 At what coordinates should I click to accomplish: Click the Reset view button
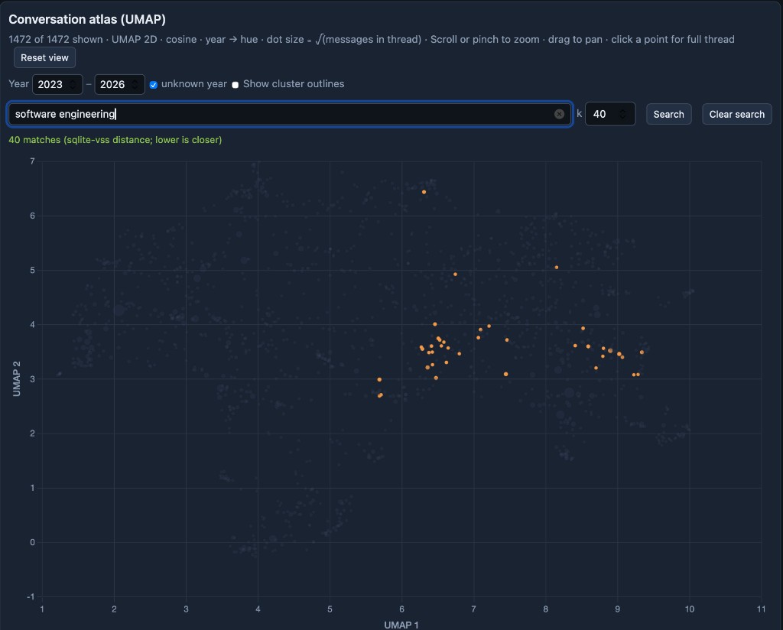44,57
